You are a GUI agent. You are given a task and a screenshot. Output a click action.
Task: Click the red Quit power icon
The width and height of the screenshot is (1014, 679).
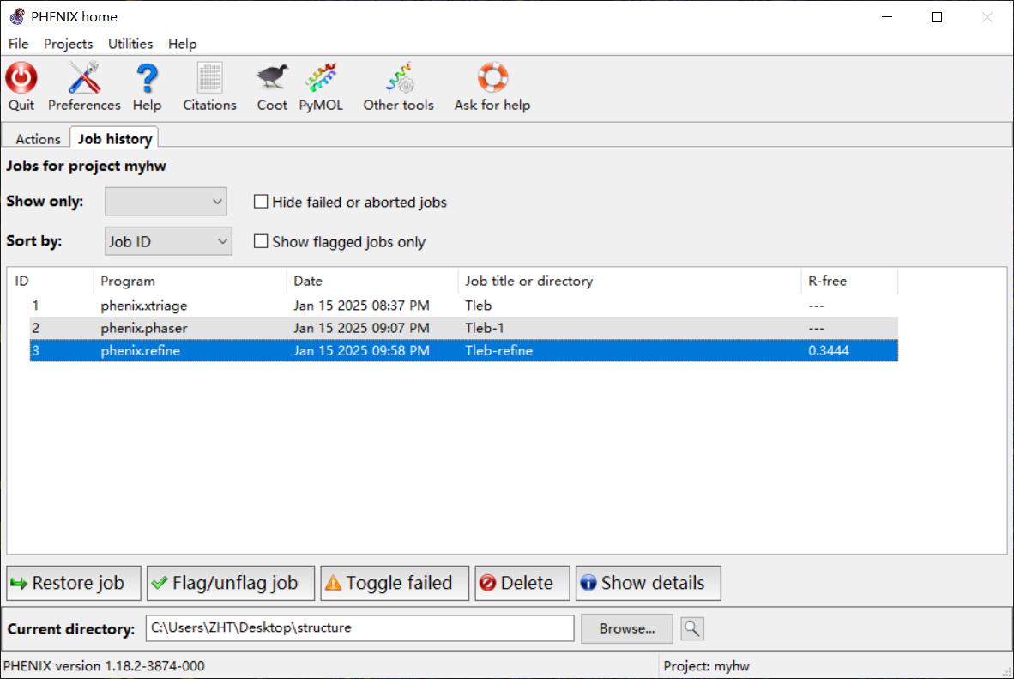[x=21, y=77]
